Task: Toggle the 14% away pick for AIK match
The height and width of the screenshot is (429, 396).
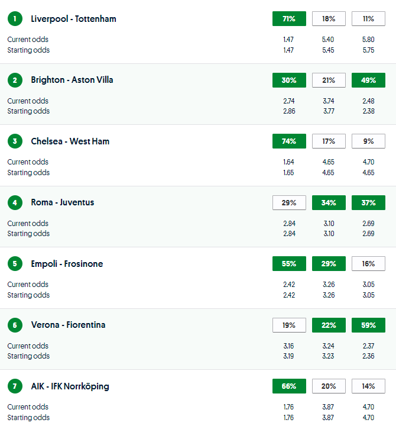Action: pyautogui.click(x=368, y=386)
